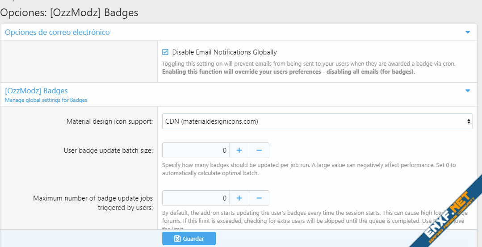Screen dimensions: 482x247
Task: Open the Material design icon support dropdown
Action: pos(317,121)
